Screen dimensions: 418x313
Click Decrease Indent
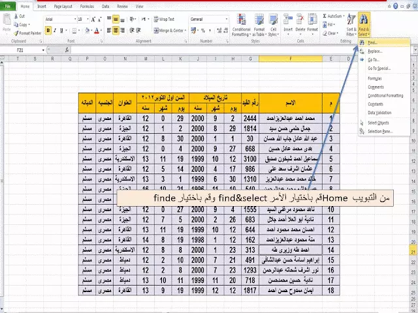pyautogui.click(x=132, y=31)
